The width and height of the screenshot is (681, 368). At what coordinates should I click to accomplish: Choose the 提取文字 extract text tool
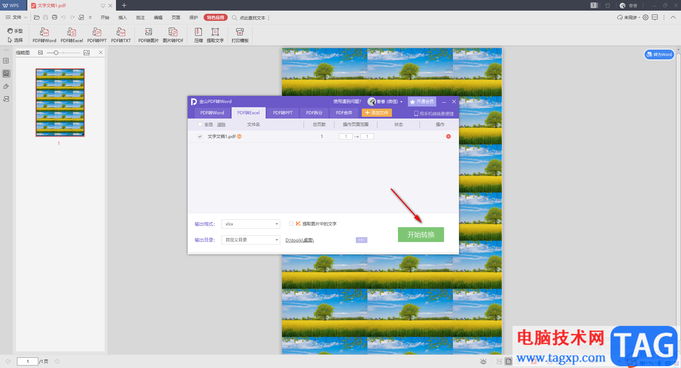pos(215,35)
